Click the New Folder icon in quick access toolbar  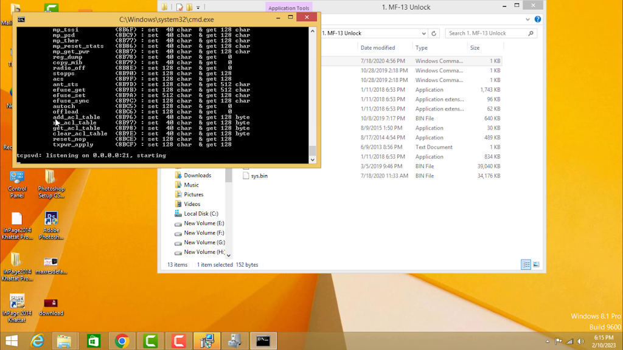190,7
